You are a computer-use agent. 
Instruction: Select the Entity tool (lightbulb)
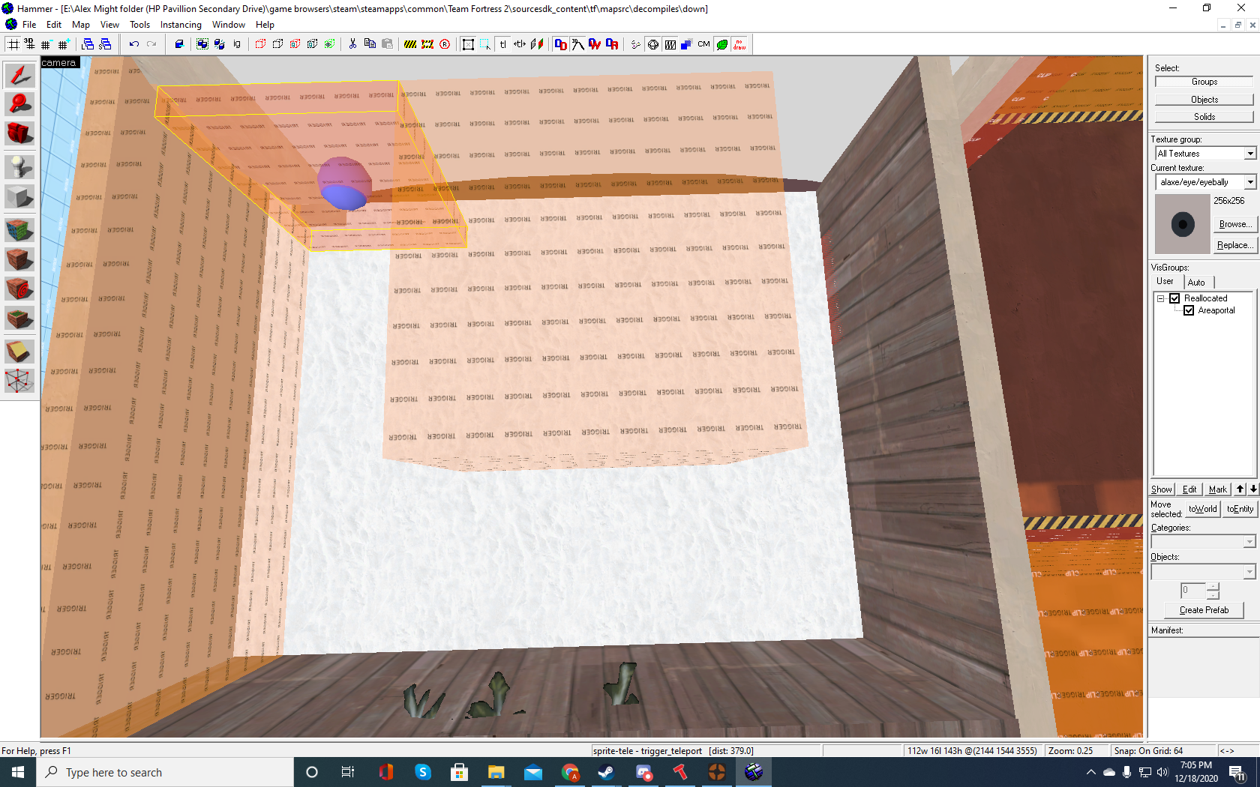[x=19, y=166]
